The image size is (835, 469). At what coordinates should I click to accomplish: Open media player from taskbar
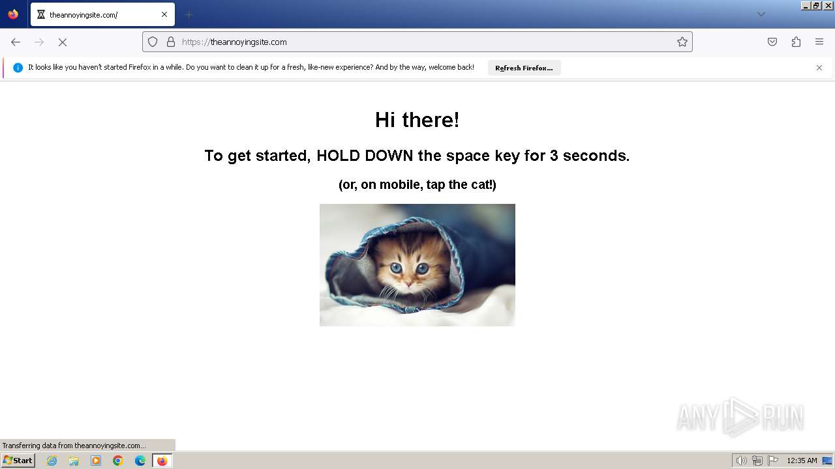(x=96, y=461)
